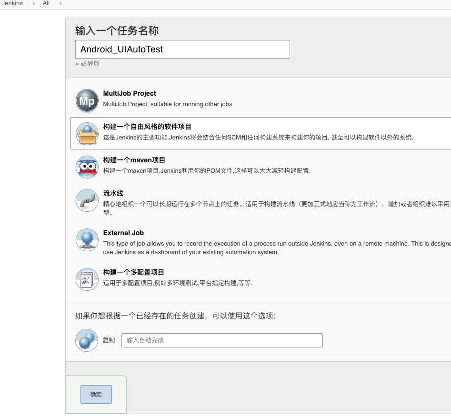451x416 pixels.
Task: Click the multi-configuration project documents icon
Action: 87,279
